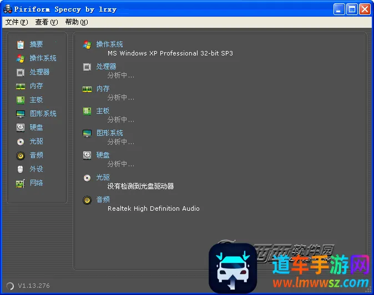This screenshot has width=374, height=295.
Task: Open the 音频 speaker icon in sidebar
Action: click(x=21, y=155)
